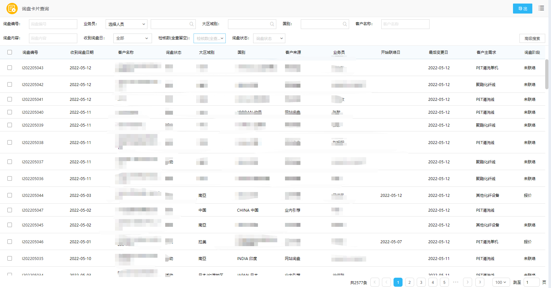Check the row I202205043 checkbox
This screenshot has width=551, height=288.
[10, 68]
